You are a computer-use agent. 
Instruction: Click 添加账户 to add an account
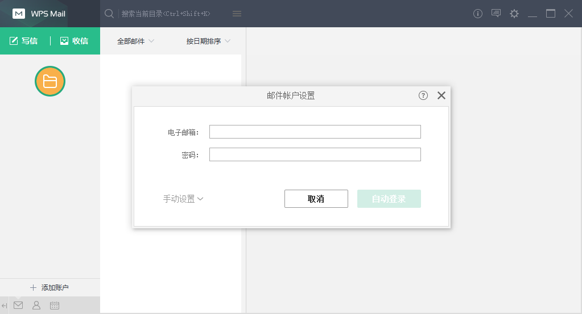[50, 288]
